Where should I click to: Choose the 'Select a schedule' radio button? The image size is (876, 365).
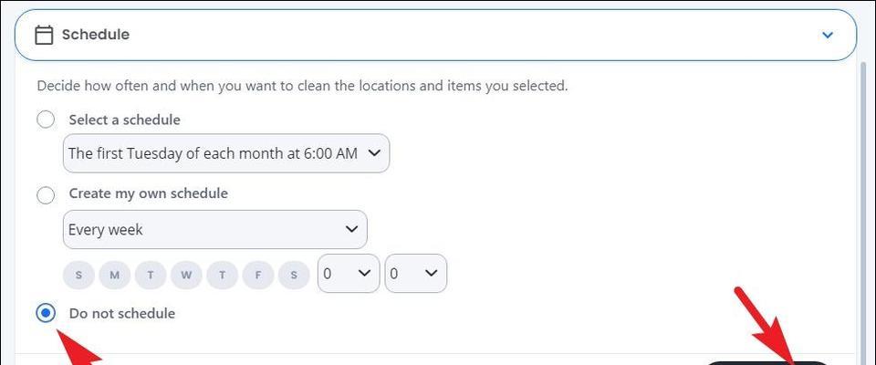point(46,120)
